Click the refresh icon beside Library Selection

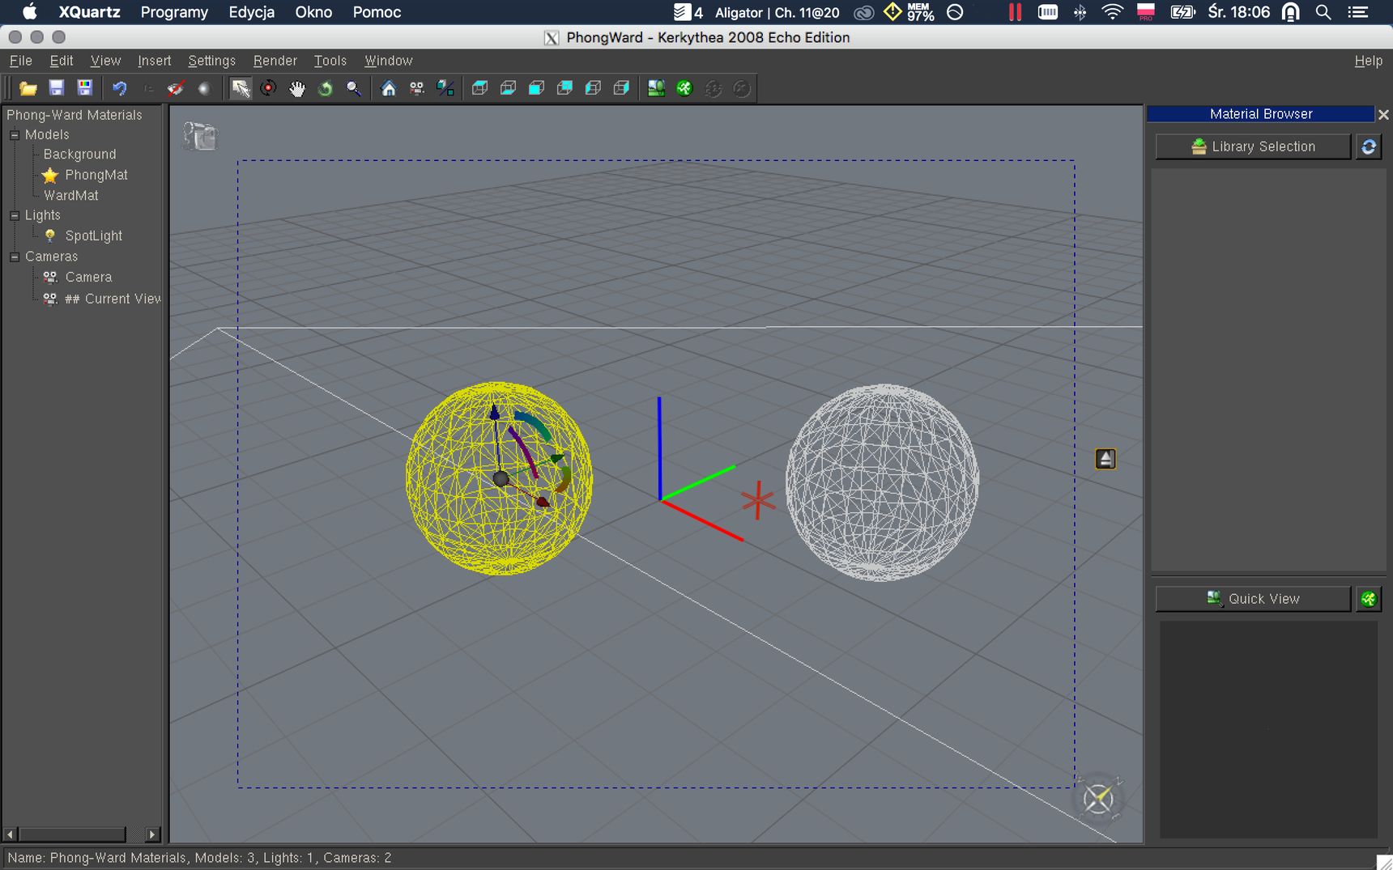[x=1369, y=146]
